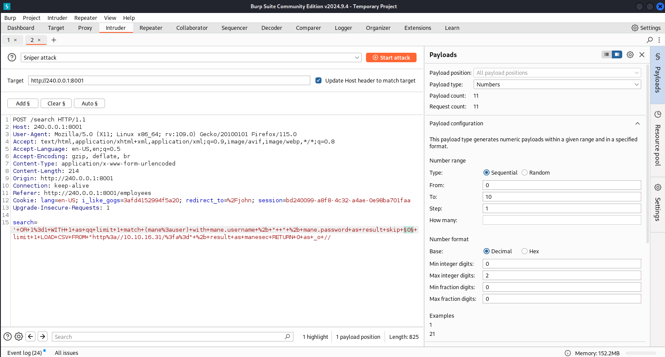Switch to the Collaborator tab

[192, 28]
